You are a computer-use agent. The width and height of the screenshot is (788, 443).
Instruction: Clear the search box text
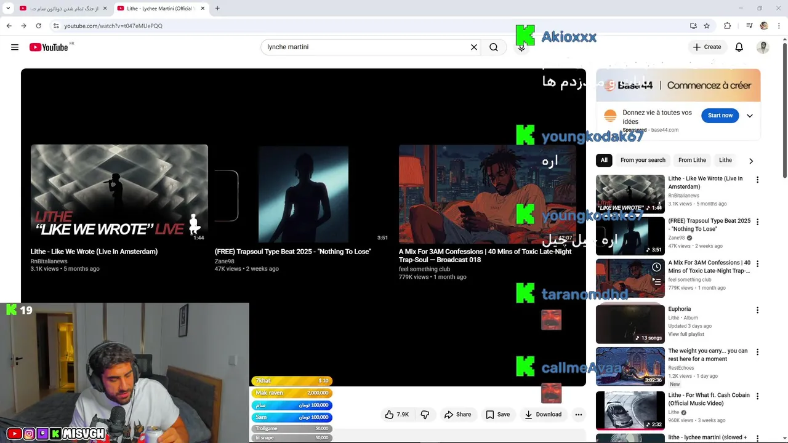(474, 47)
